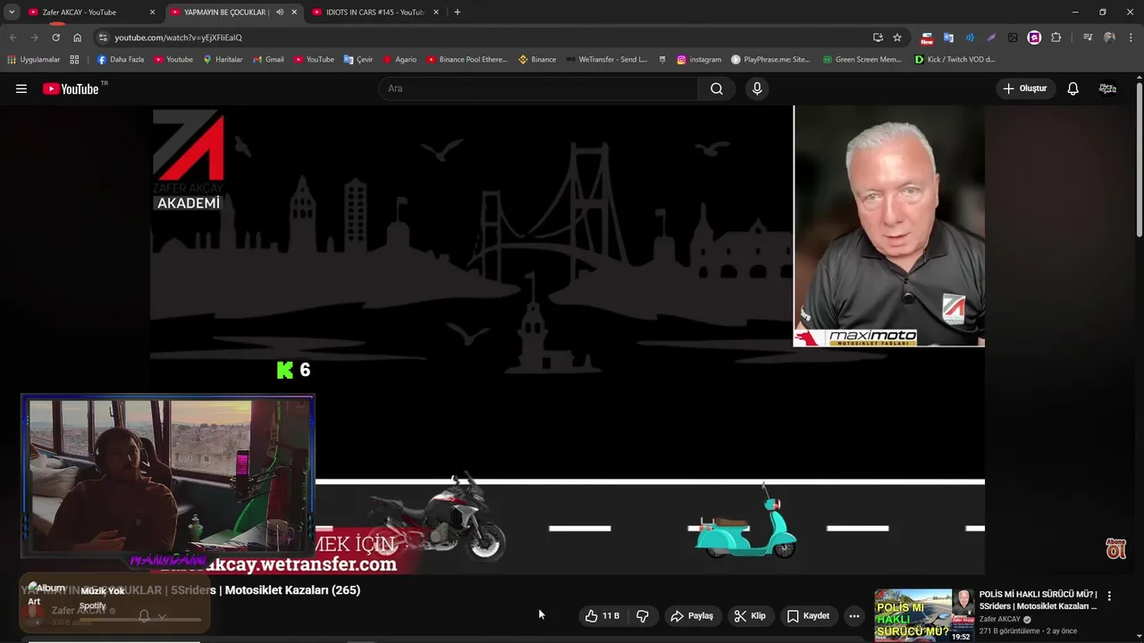Click the video player to pause playback
The height and width of the screenshot is (643, 1144).
[568, 339]
